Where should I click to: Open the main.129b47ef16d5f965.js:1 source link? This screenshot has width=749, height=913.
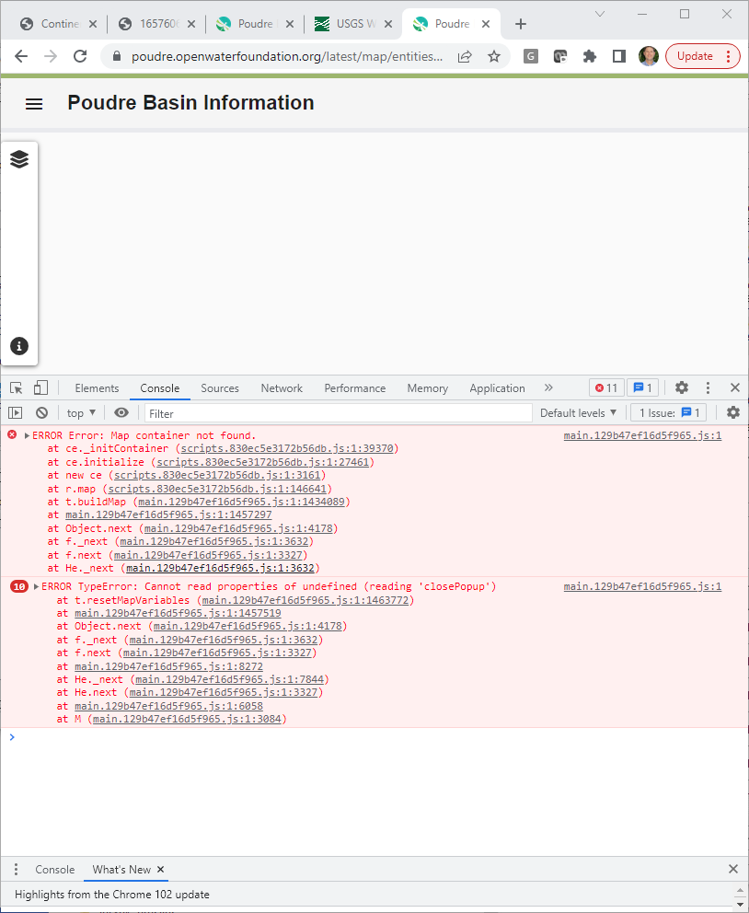[x=642, y=435]
